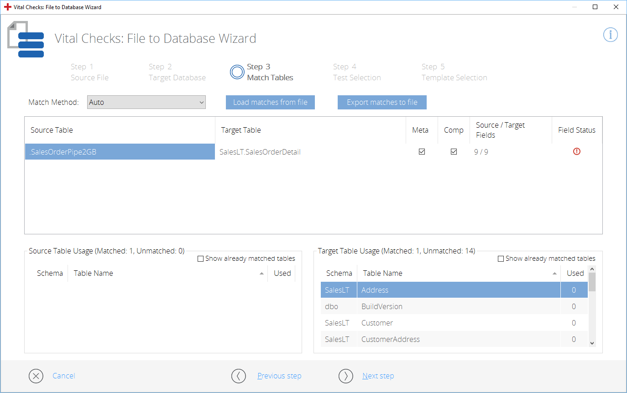
Task: Enable Show already matched tables for source
Action: click(200, 259)
